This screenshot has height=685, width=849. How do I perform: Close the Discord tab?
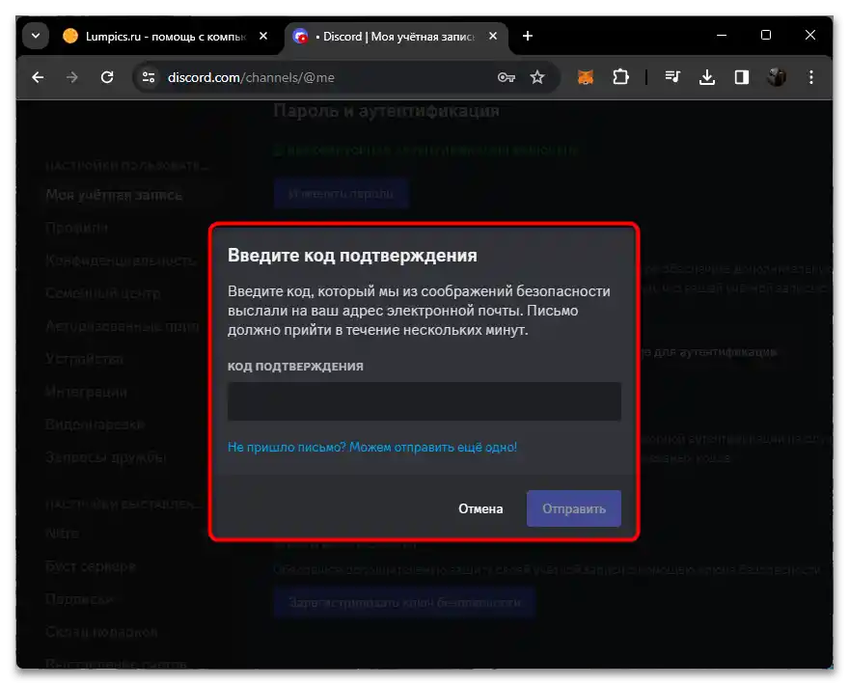(x=493, y=37)
